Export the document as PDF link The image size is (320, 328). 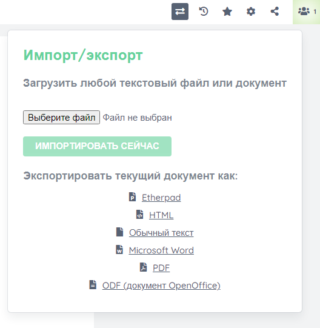coord(161,268)
